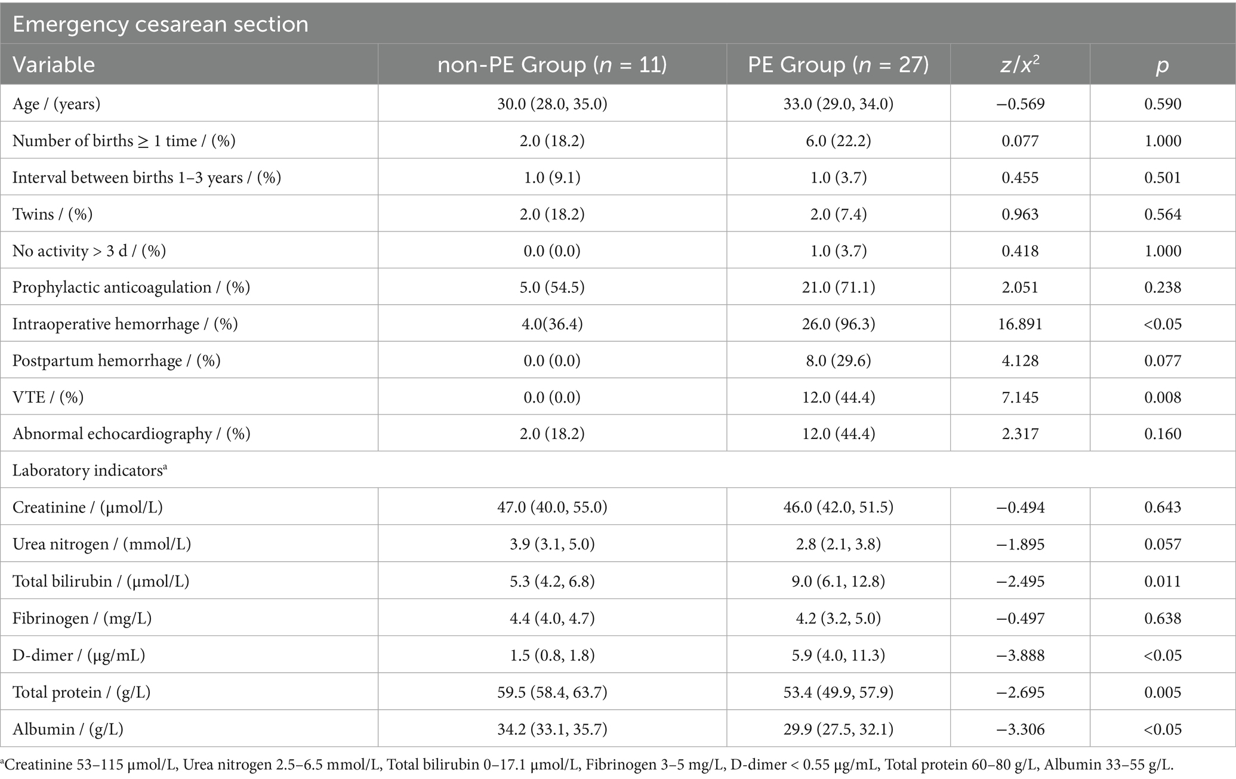Click the 'Abnormal echocardiography / (%)' row label

[x=131, y=434]
